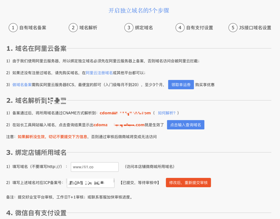Click status text 已提交,等待审核中

point(140,182)
